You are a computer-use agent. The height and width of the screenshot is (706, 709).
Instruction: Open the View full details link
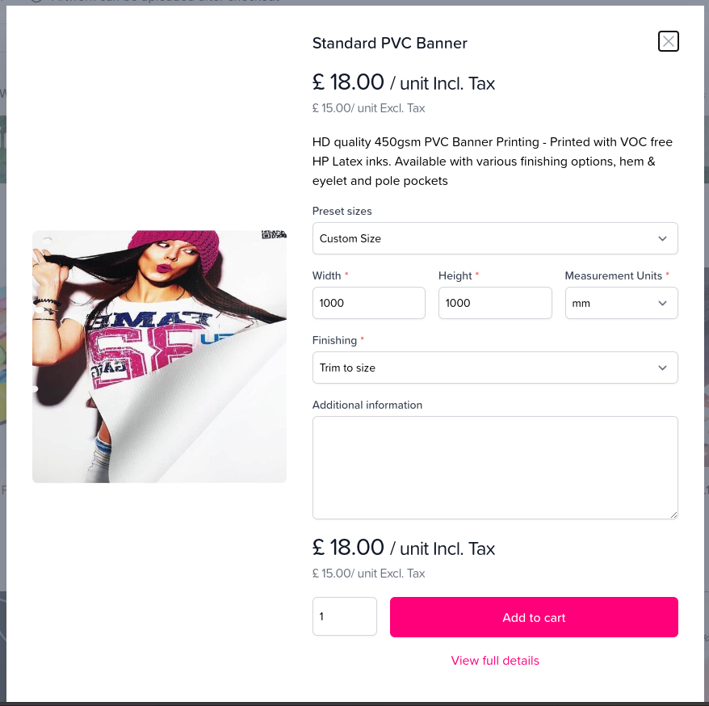pyautogui.click(x=495, y=661)
